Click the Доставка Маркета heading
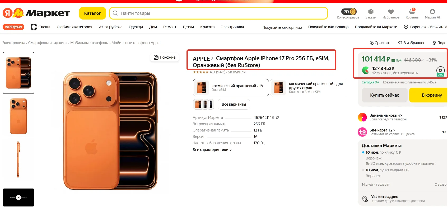448x207 pixels. pos(381,145)
